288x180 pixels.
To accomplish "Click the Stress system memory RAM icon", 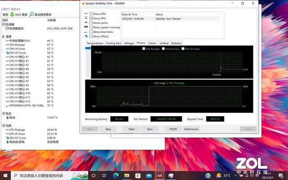I will (86, 27).
